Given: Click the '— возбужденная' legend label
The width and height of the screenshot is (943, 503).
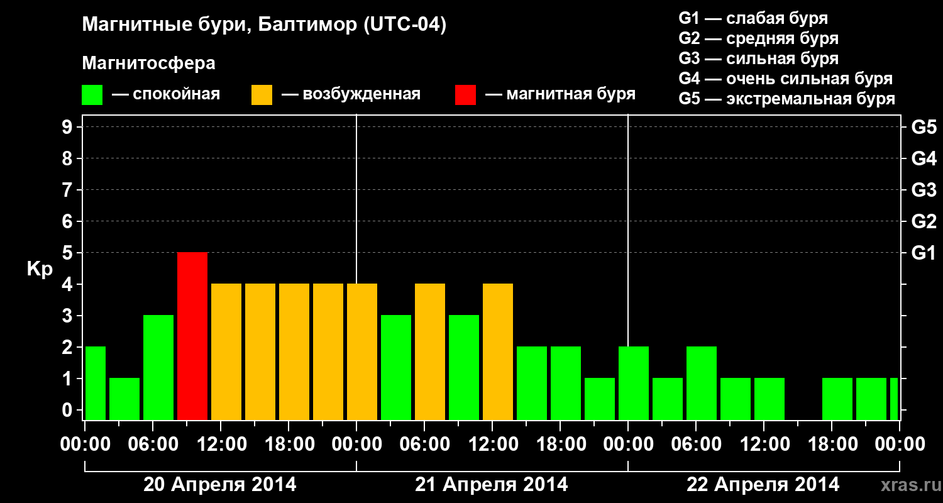Looking at the screenshot, I should pyautogui.click(x=351, y=95).
